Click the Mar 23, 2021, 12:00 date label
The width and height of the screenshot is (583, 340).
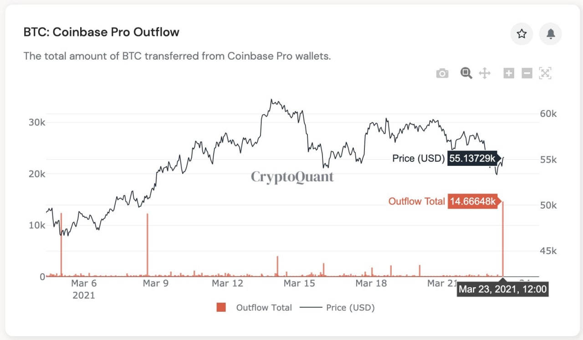502,289
